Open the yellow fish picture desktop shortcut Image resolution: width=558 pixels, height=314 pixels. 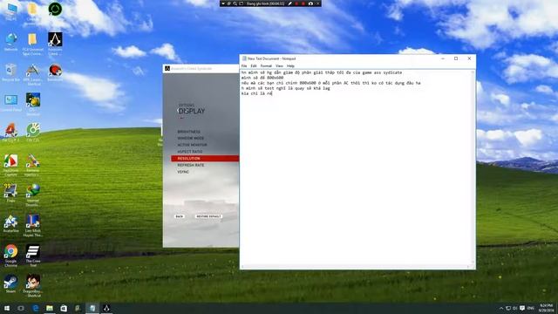click(33, 104)
